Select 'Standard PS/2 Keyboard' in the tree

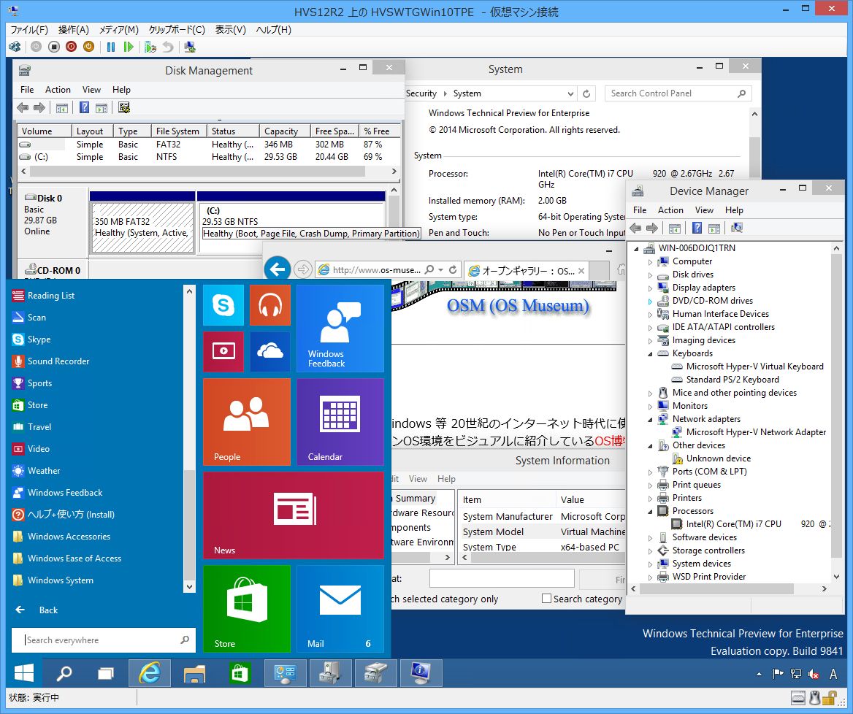pos(732,380)
